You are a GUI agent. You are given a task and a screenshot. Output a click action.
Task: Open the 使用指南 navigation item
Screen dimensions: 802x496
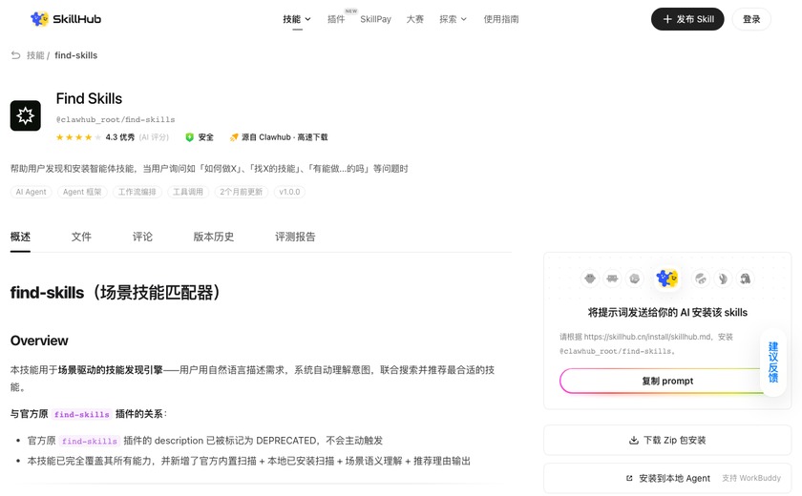501,19
